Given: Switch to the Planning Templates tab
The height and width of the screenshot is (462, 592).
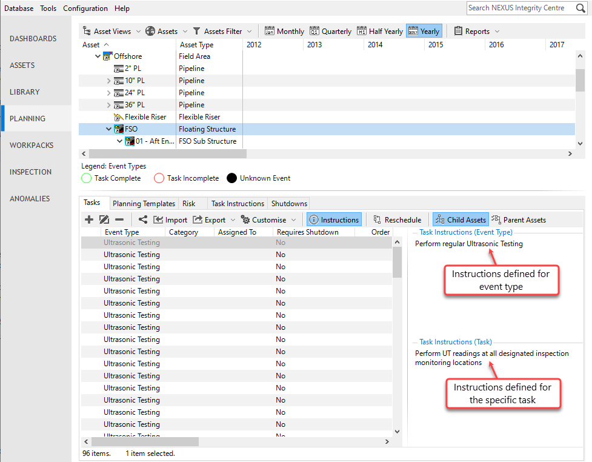Looking at the screenshot, I should [144, 203].
